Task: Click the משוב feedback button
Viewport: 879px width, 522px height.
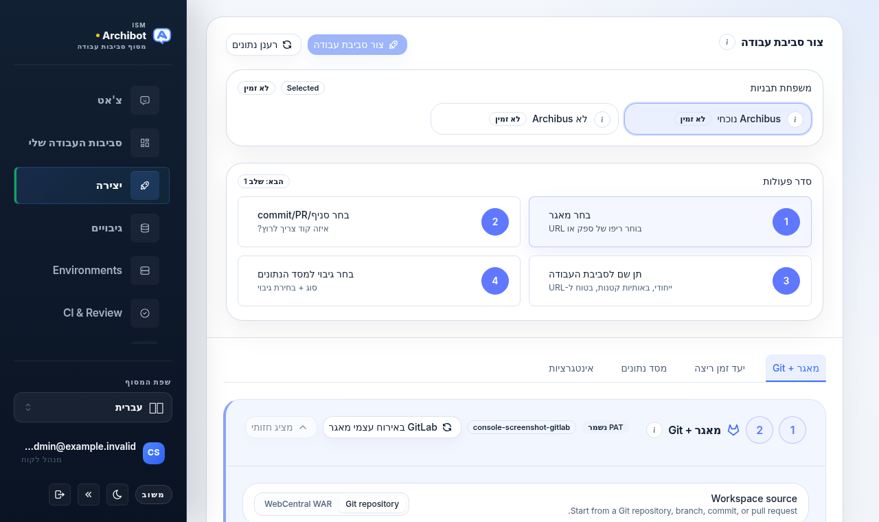Action: (x=152, y=495)
